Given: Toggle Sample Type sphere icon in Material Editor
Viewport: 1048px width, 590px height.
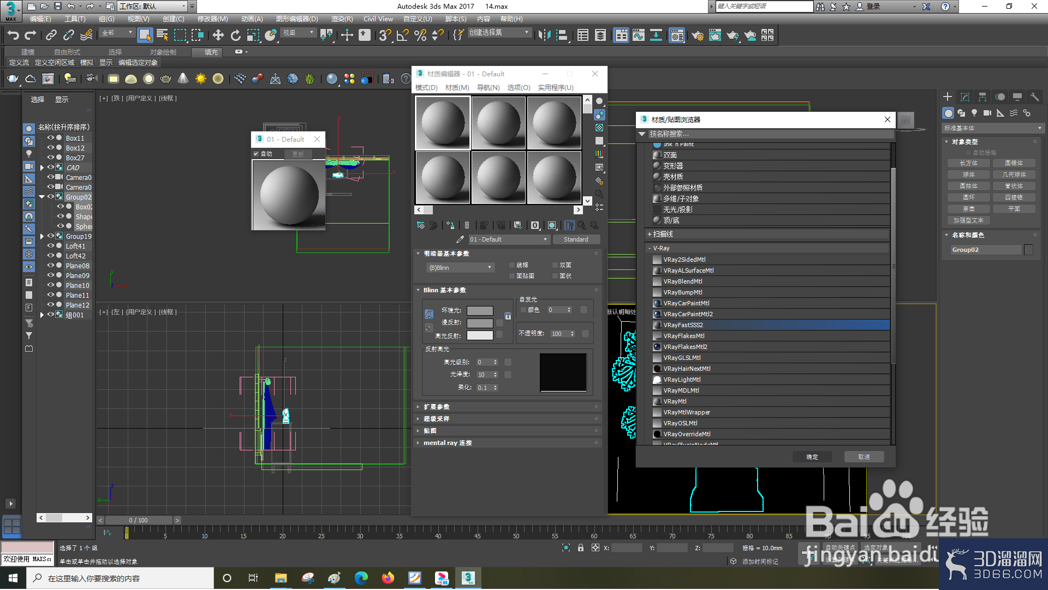Looking at the screenshot, I should [599, 101].
